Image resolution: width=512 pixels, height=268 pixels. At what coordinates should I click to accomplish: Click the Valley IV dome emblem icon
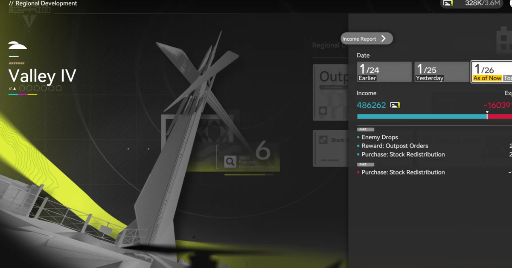(17, 45)
